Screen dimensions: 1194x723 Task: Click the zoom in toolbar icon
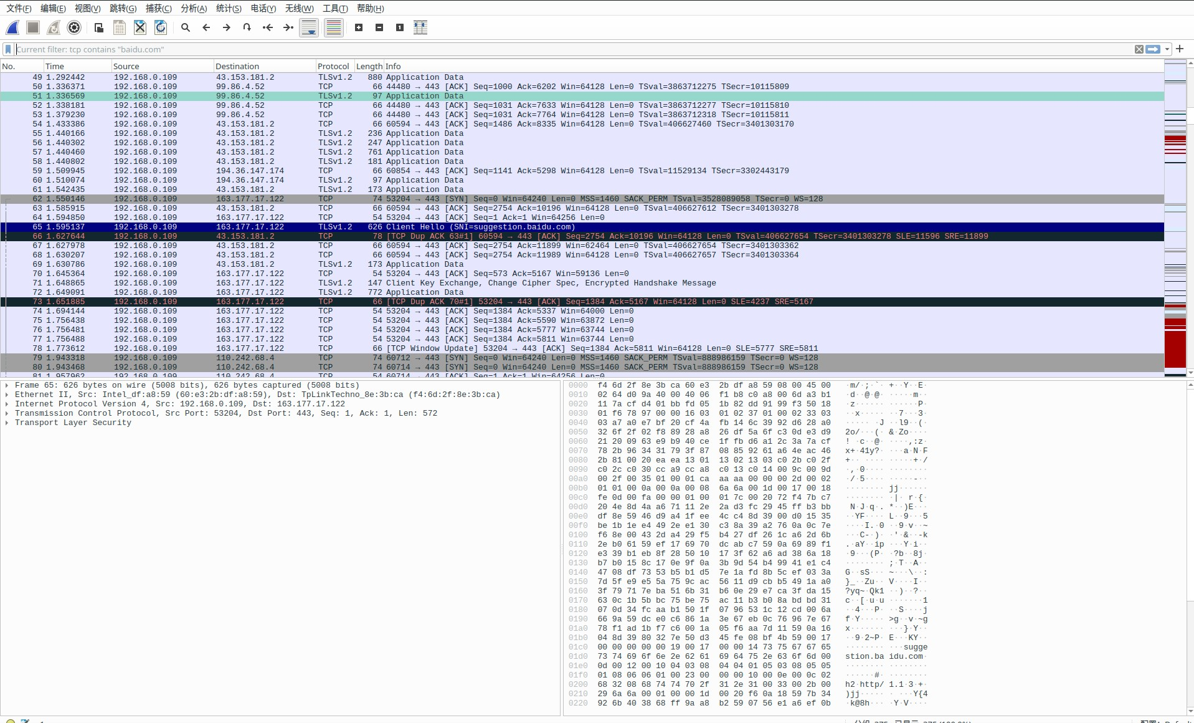click(358, 27)
